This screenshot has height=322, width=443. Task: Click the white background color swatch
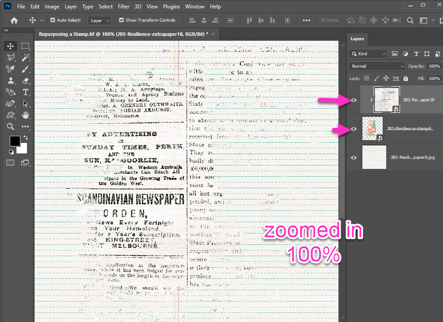point(23,149)
